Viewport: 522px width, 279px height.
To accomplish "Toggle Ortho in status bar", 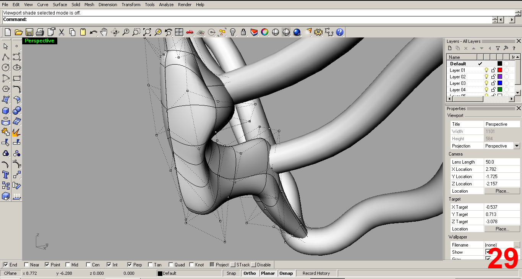I will coord(250,273).
